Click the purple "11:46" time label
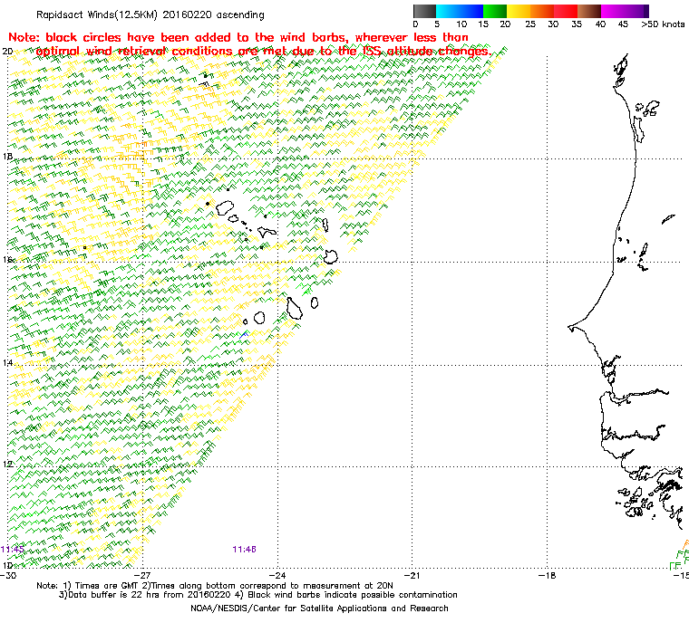This screenshot has height=623, width=689. [244, 550]
